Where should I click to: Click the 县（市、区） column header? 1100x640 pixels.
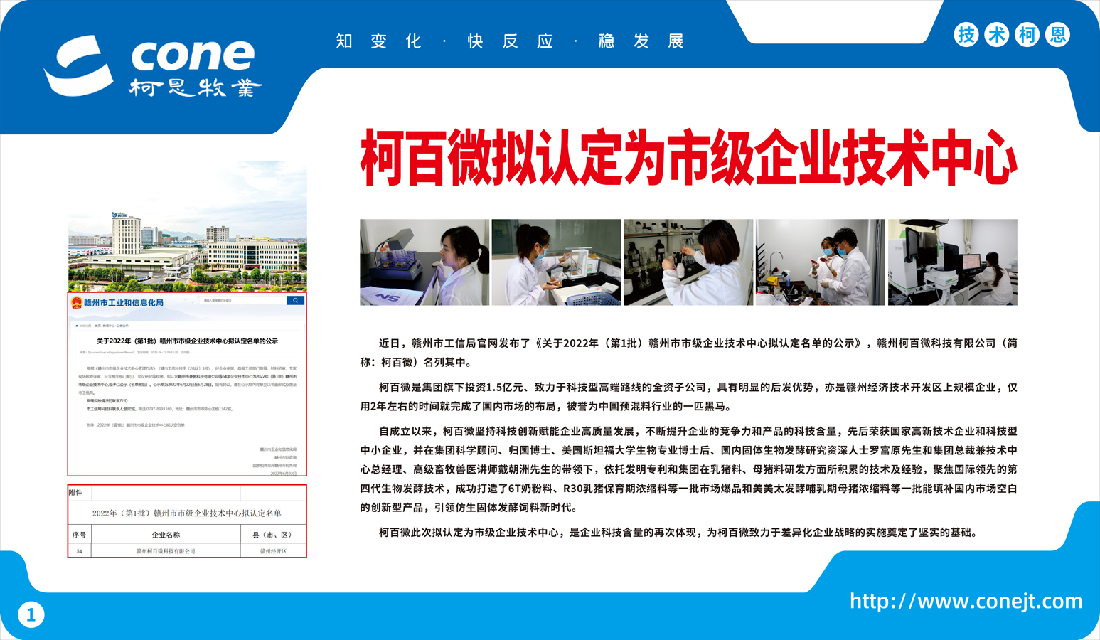pos(273,535)
